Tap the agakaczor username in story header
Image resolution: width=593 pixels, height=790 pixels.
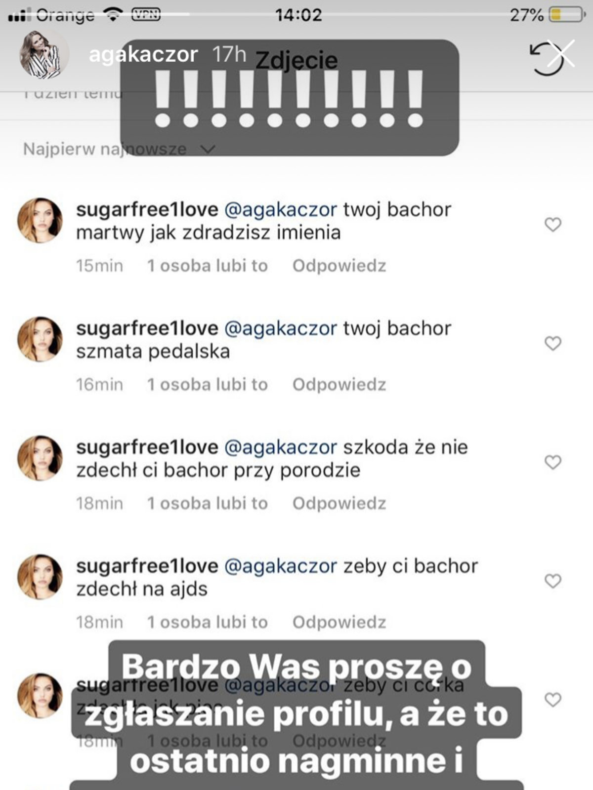pyautogui.click(x=143, y=54)
